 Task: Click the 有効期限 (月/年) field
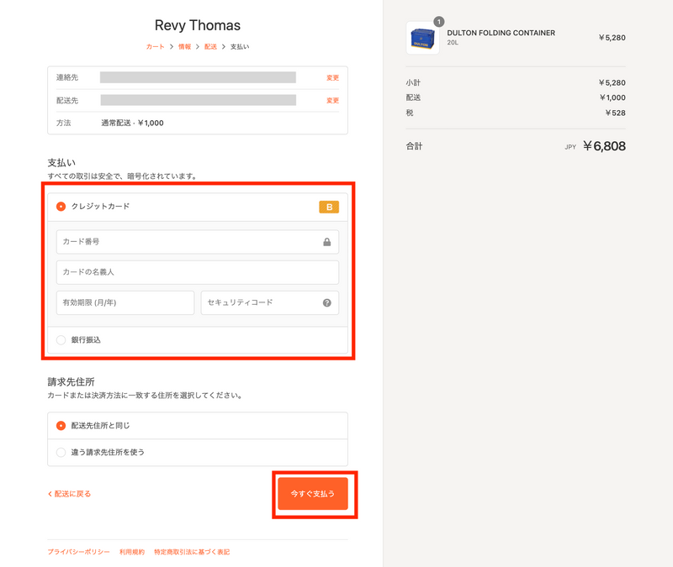pyautogui.click(x=125, y=302)
